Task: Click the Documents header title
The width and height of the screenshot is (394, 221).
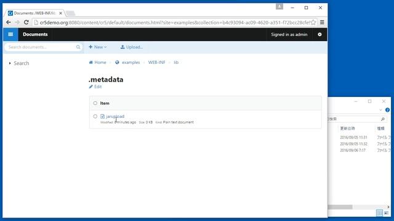Action: coord(35,34)
